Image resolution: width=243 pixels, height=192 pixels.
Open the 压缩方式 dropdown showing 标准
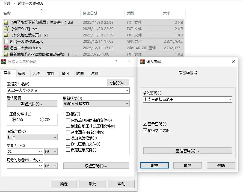click(x=32, y=137)
